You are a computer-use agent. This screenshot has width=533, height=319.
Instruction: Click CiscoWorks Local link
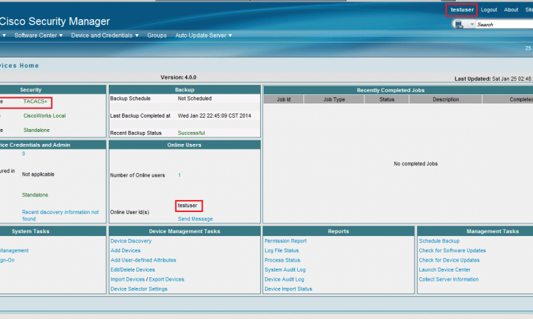(x=45, y=116)
